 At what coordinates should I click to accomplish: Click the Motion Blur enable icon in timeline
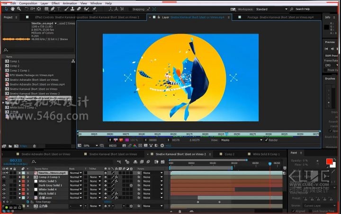149,162
